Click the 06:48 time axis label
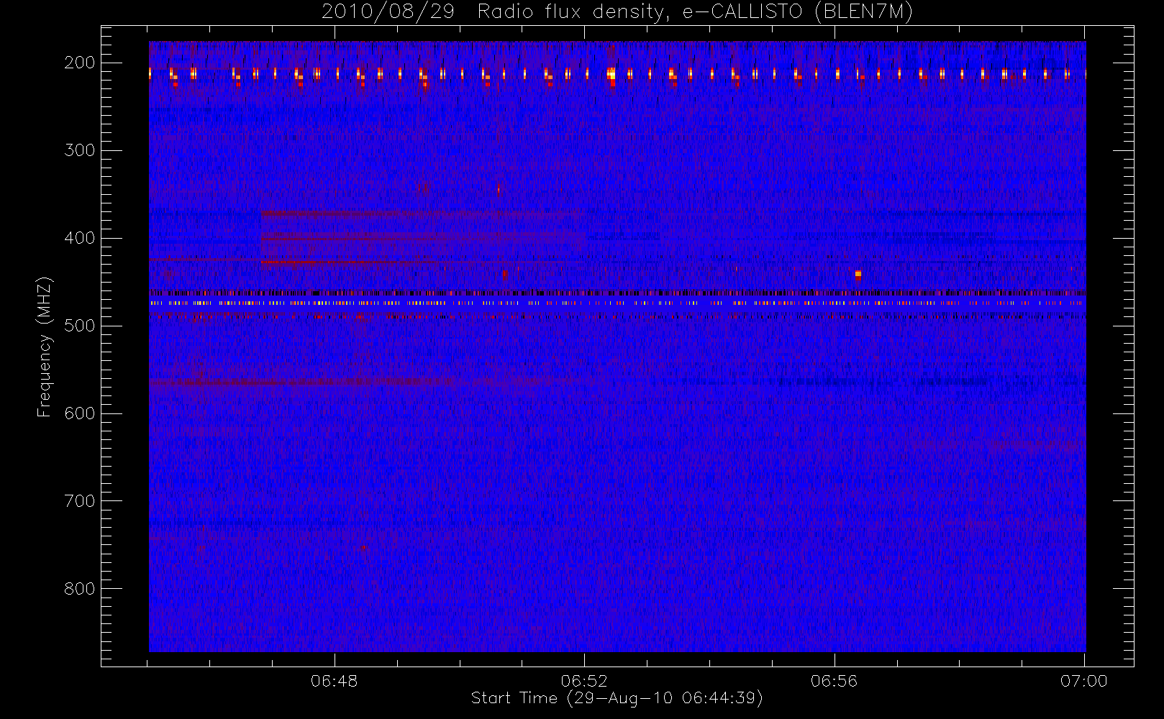 point(334,681)
